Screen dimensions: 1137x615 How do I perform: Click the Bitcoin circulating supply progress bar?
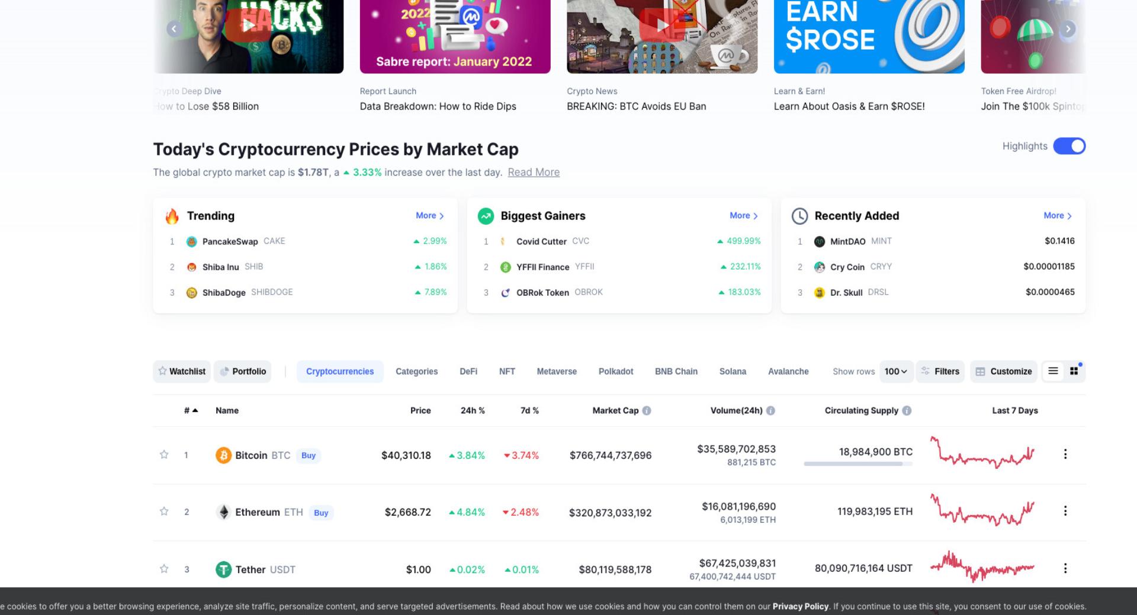click(858, 464)
